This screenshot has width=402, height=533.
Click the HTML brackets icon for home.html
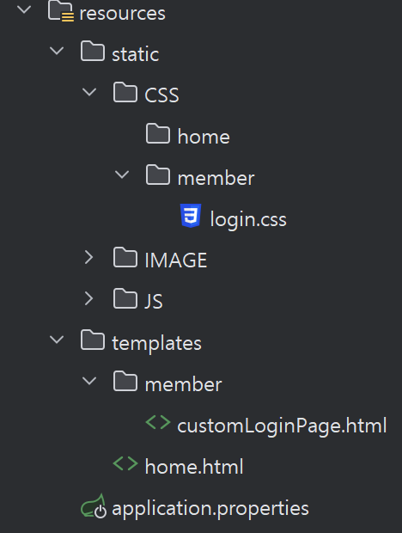click(125, 463)
